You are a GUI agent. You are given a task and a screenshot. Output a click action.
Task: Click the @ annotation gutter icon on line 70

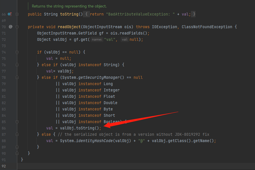10,27
